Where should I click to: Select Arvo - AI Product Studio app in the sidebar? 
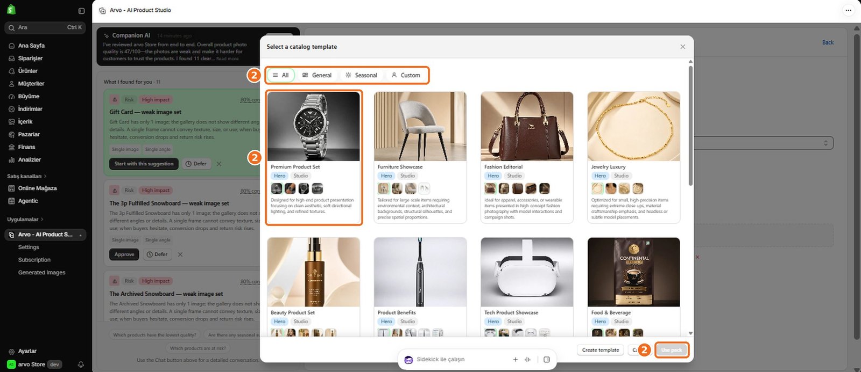[45, 235]
